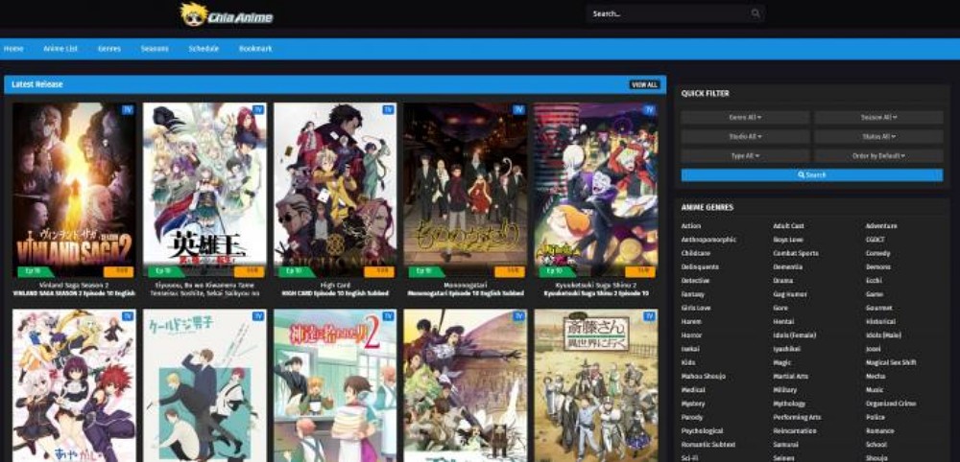960x462 pixels.
Task: Select the Magic genre
Action: tap(781, 362)
